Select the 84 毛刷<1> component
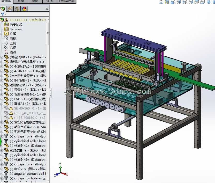The image size is (215, 183). pyautogui.click(x=28, y=80)
